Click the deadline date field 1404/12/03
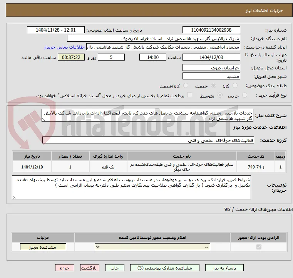 211,57
